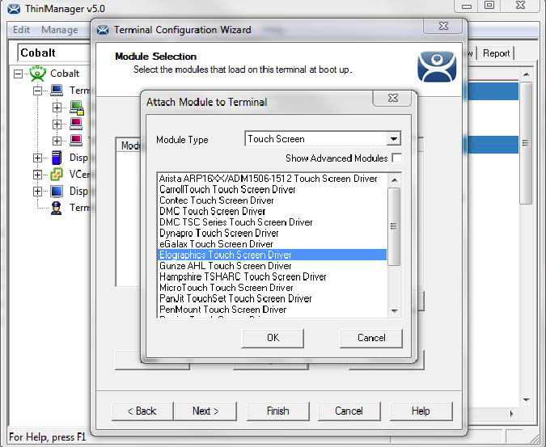Open the Edit menu in ThinManager

point(21,30)
